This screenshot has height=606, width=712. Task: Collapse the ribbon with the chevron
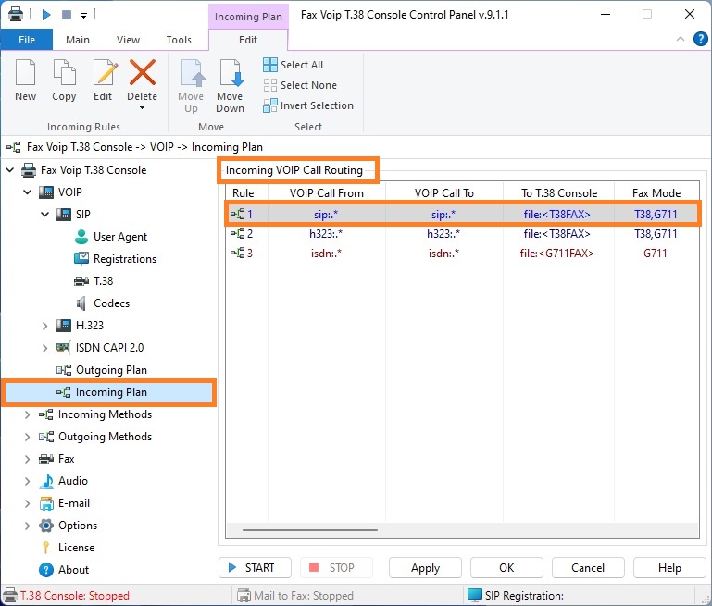681,39
